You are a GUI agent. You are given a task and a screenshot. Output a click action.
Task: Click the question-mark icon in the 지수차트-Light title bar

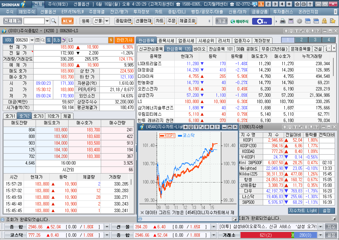pos(217,127)
